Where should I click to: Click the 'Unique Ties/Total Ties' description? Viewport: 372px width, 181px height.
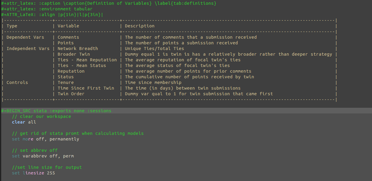tap(154, 49)
